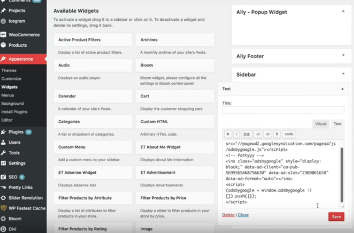The width and height of the screenshot is (354, 233).
Task: Expand the Ally Footer panel arrow
Action: point(343,55)
